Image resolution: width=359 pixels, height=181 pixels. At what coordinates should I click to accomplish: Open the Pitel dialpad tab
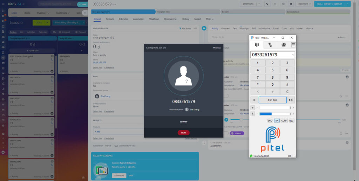tap(257, 45)
